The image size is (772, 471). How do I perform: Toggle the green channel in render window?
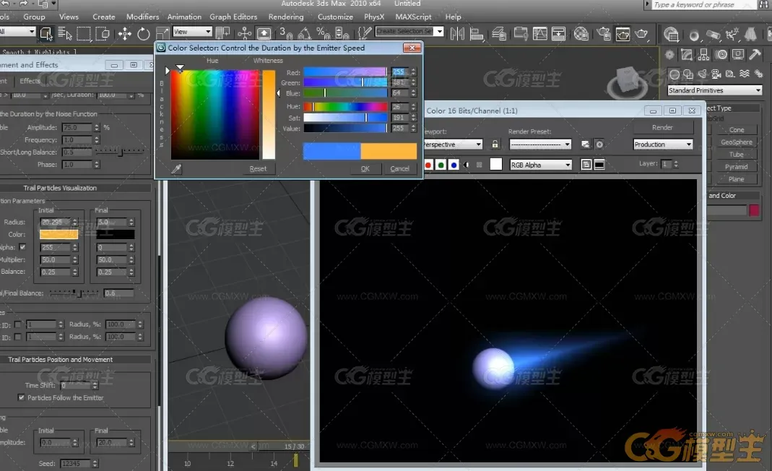pyautogui.click(x=441, y=165)
